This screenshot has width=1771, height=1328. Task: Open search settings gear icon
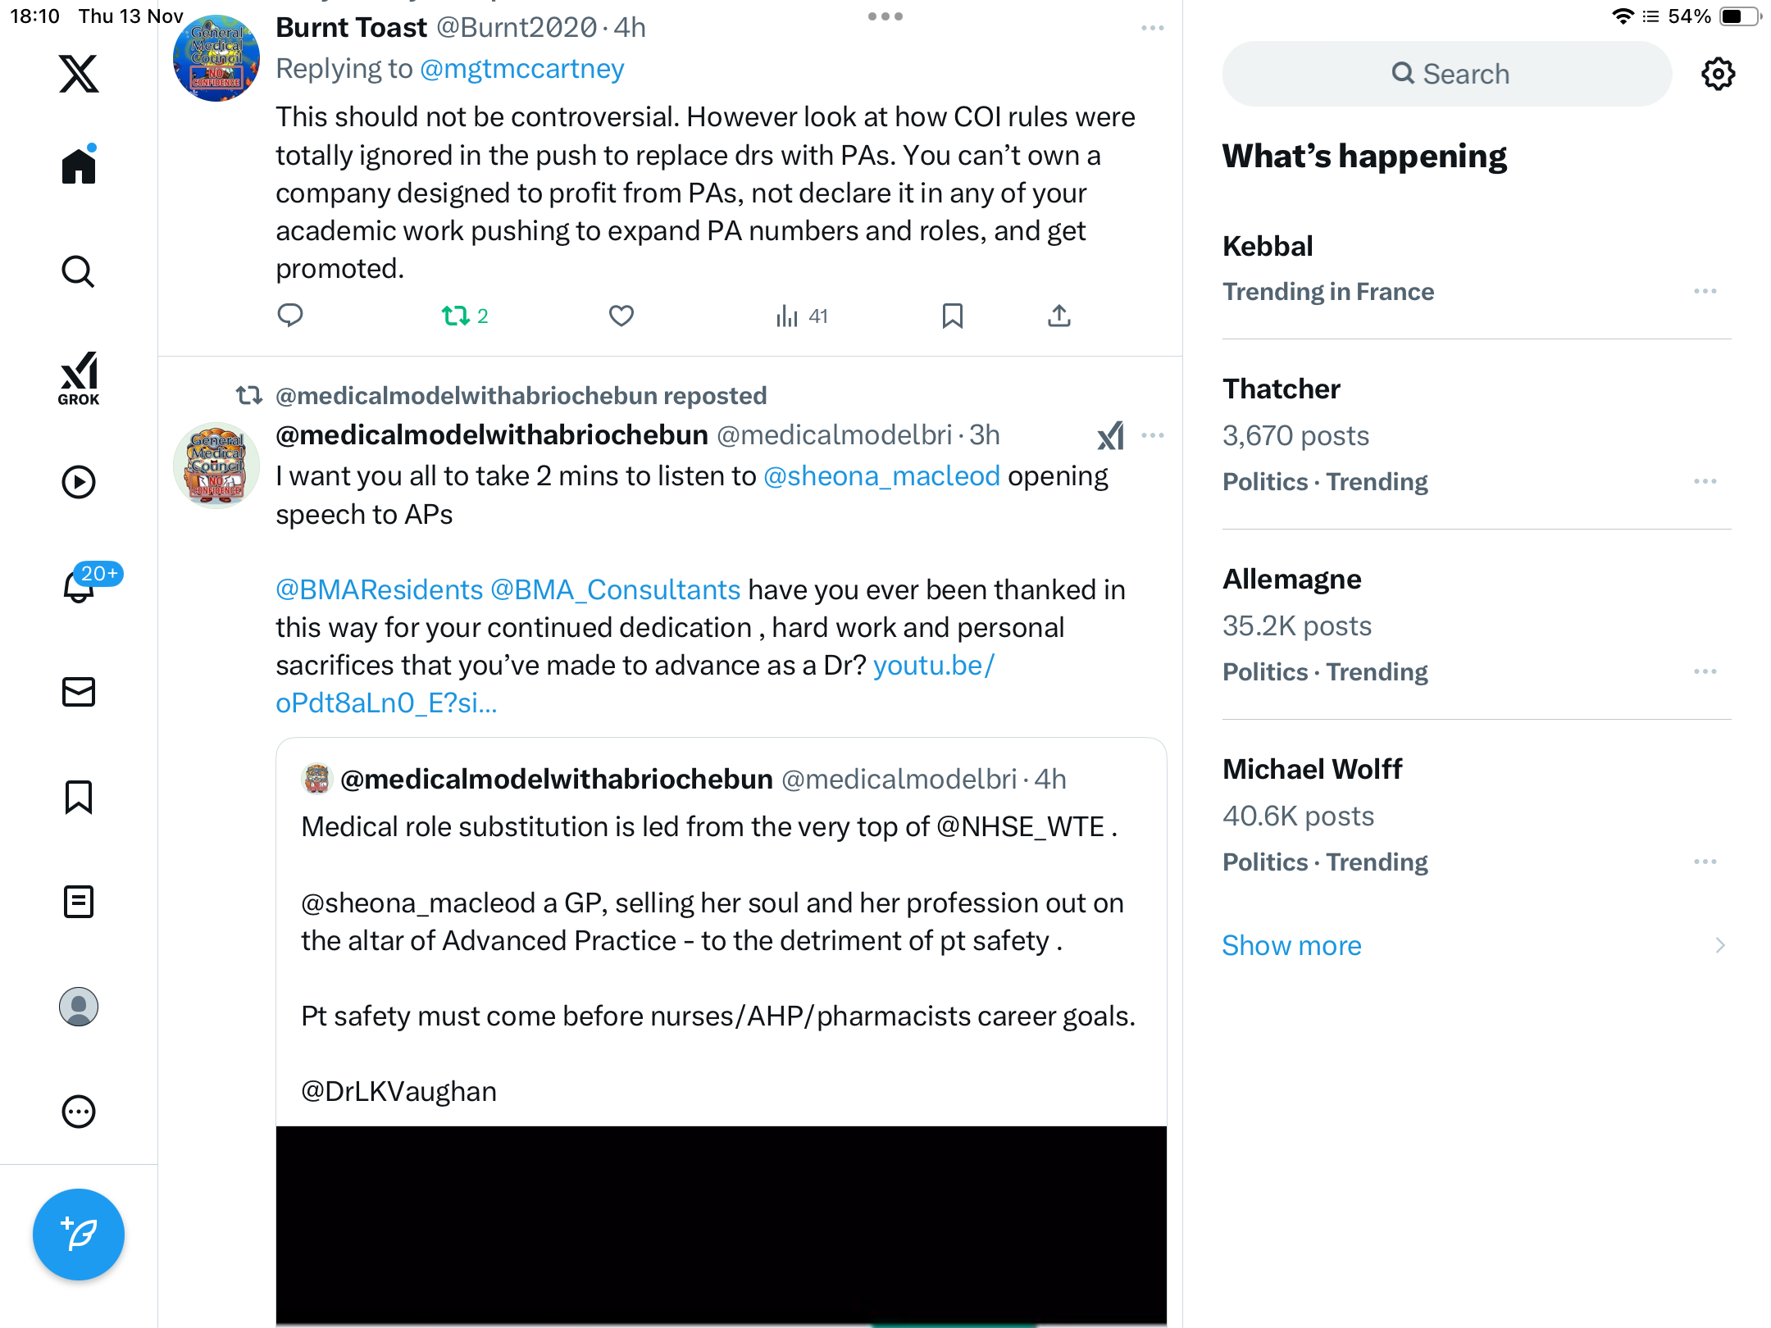[x=1718, y=74]
